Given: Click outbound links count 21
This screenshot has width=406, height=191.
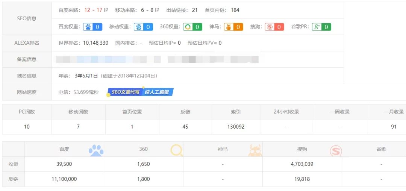Looking at the screenshot, I should tap(195, 10).
